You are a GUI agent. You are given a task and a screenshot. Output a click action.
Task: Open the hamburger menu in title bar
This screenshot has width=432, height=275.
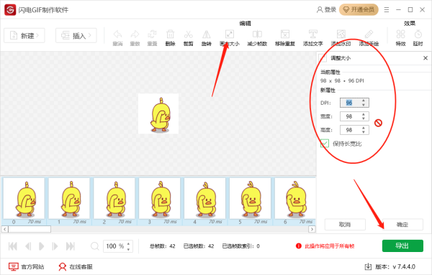(387, 10)
